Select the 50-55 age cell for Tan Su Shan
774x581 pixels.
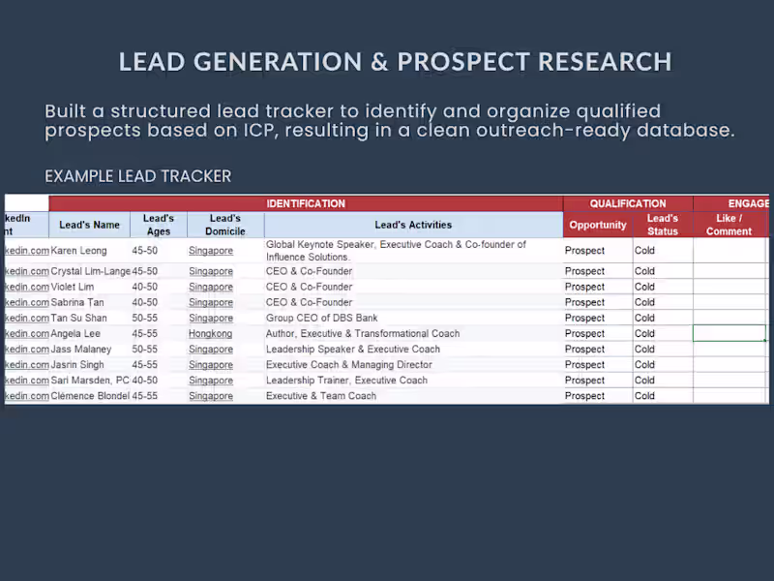coord(159,318)
